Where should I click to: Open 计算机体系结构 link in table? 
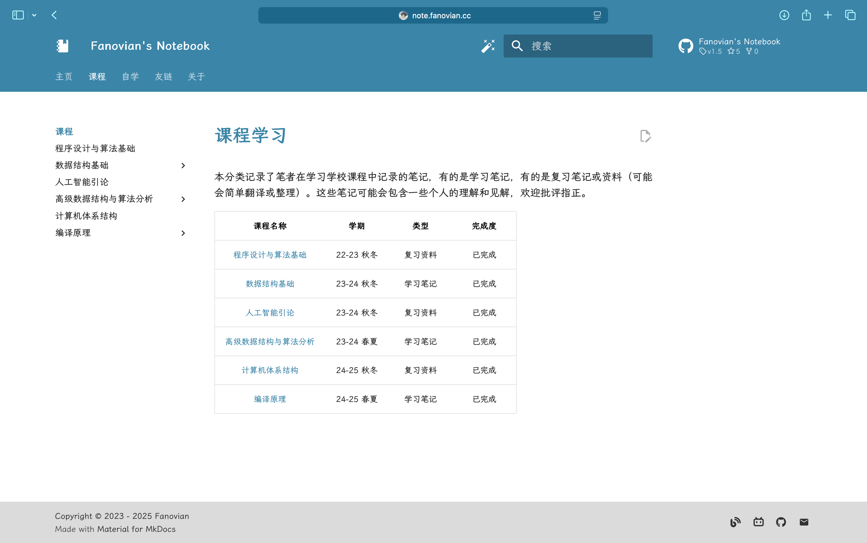point(270,370)
